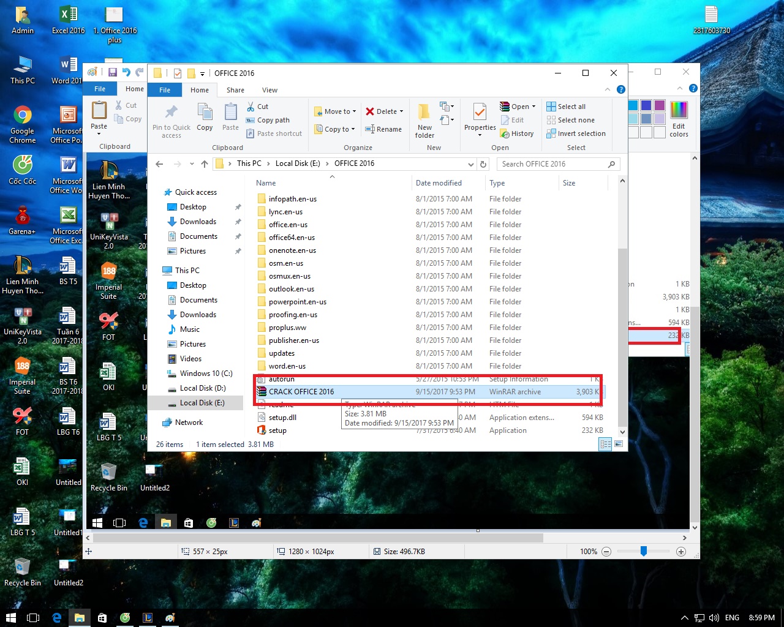Image resolution: width=784 pixels, height=627 pixels.
Task: Collapse the Explorer ribbon with chevron
Action: pyautogui.click(x=608, y=89)
